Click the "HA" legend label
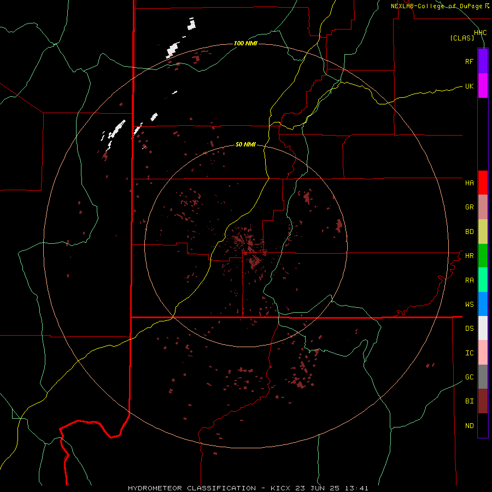This screenshot has height=492, width=492. (469, 183)
